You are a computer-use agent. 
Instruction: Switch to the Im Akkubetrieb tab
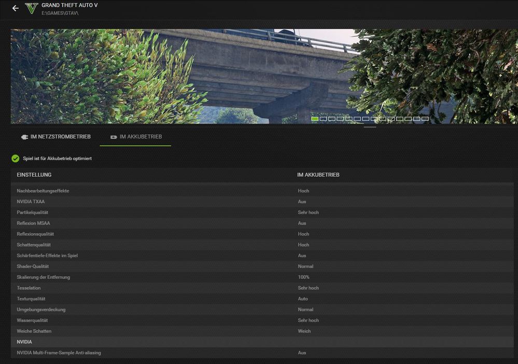(x=135, y=137)
